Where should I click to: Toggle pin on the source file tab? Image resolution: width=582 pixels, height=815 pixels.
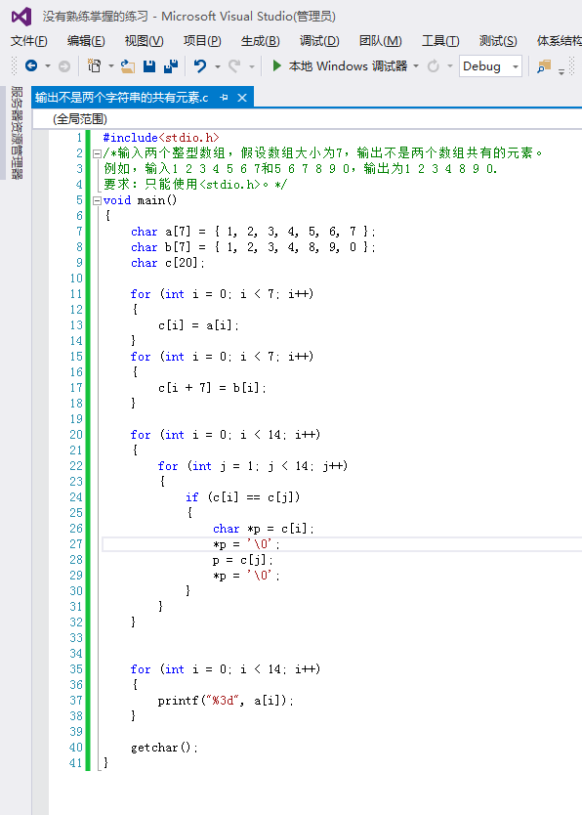point(224,97)
